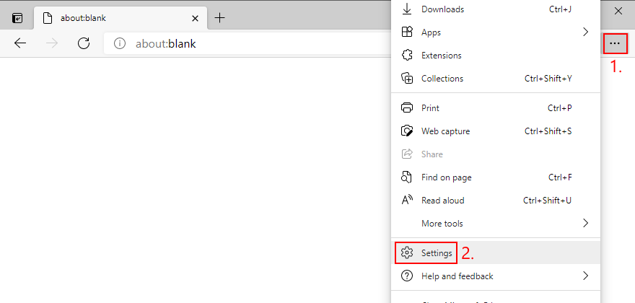Go back using the back arrow
This screenshot has width=635, height=303.
tap(20, 43)
